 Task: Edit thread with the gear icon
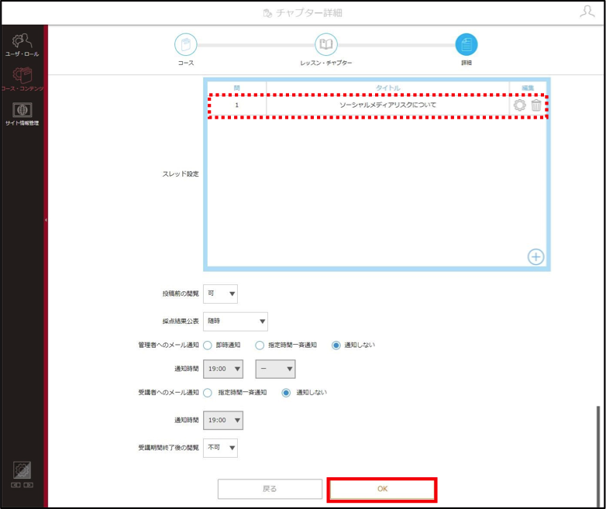(519, 105)
